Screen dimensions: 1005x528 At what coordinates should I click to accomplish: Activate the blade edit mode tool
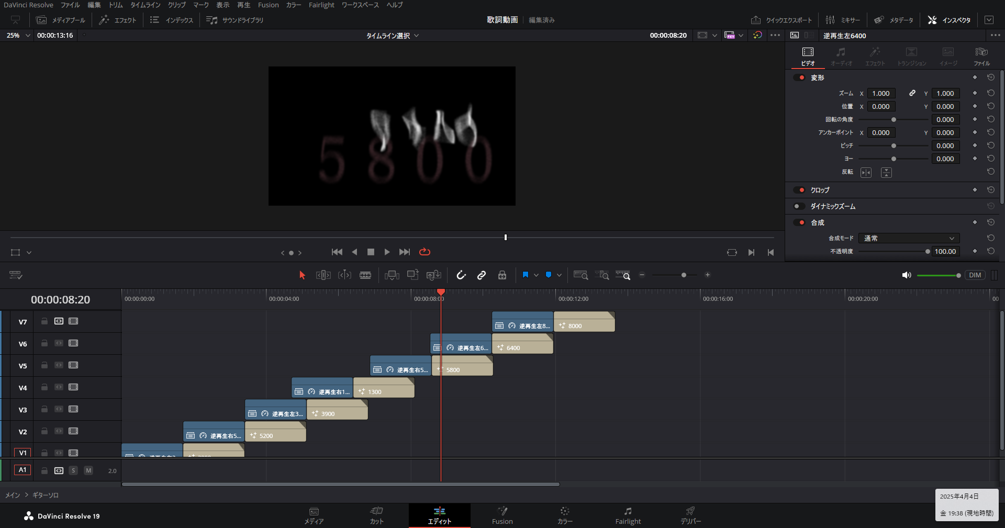coord(365,275)
